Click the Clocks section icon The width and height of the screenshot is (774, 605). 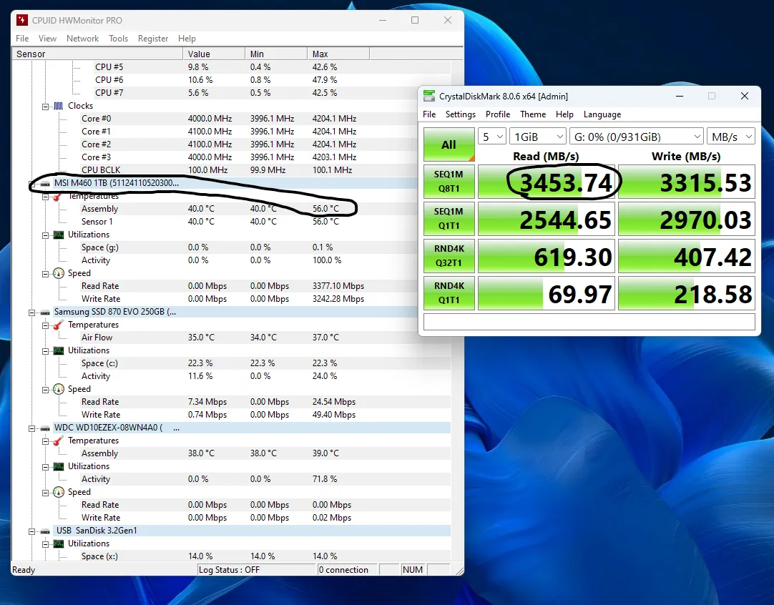[59, 106]
